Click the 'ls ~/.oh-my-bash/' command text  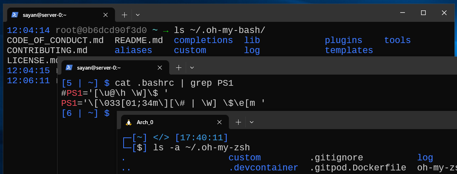pyautogui.click(x=220, y=30)
